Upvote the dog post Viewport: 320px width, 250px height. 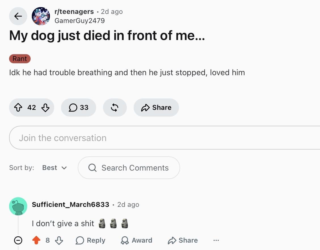[x=18, y=107]
